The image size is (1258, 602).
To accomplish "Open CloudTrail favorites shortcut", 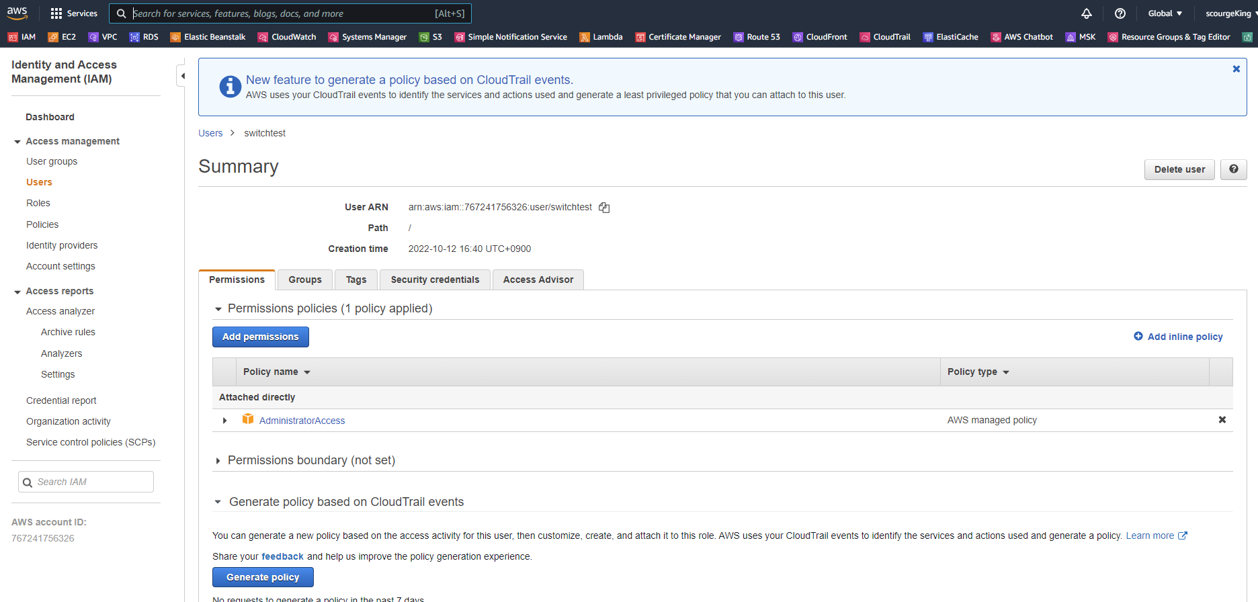I will coord(885,37).
